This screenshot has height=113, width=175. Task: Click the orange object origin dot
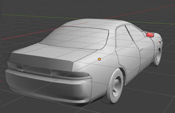(x=99, y=59)
